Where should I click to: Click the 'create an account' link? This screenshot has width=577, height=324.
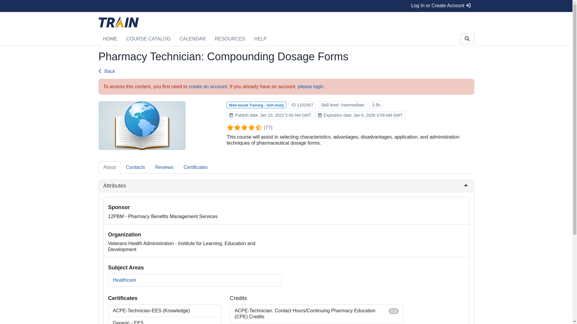[x=208, y=87]
